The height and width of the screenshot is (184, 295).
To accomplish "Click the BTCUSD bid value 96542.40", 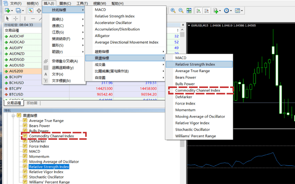I will (105, 95).
